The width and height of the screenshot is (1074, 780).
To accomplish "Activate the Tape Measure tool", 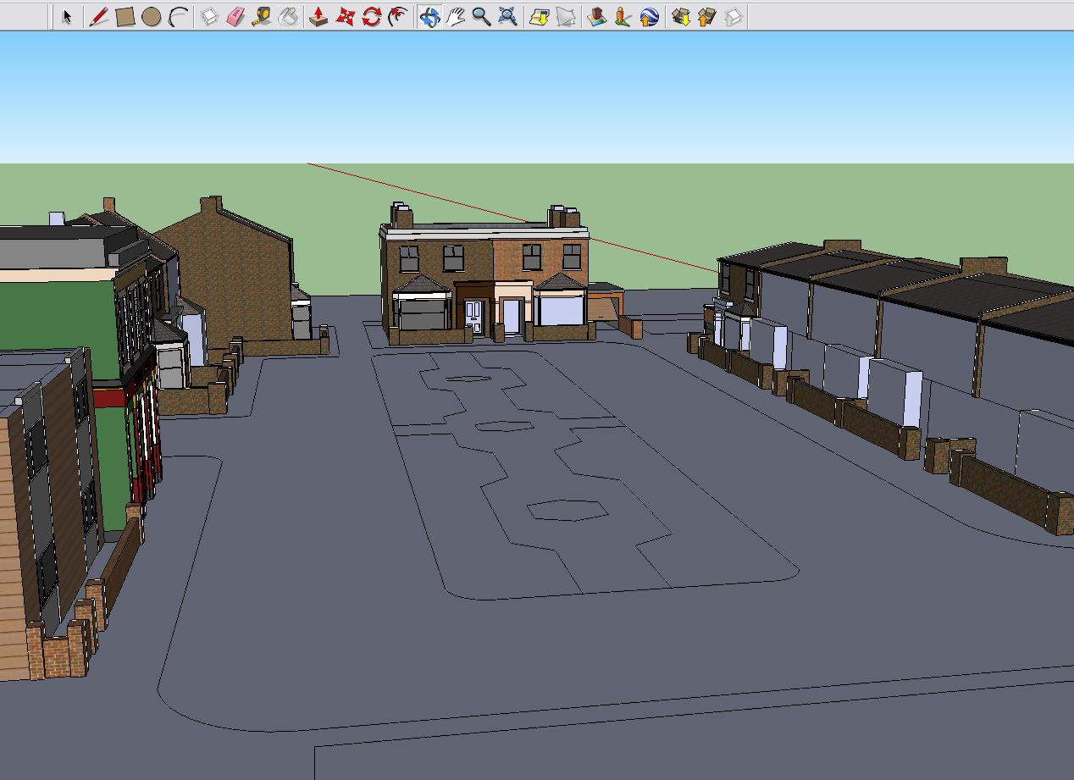I will click(262, 16).
